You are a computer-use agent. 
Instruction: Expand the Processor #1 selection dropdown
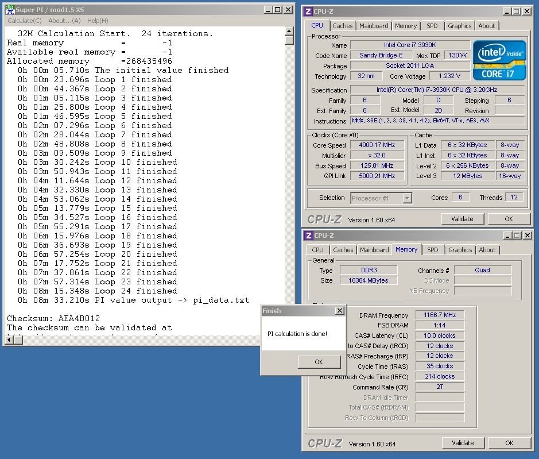[407, 198]
